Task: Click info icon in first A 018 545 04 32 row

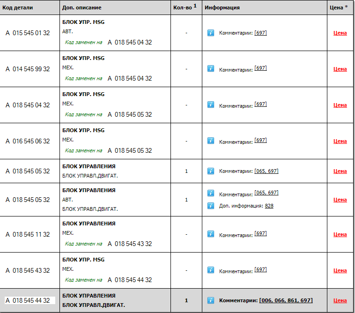Action: coord(211,105)
